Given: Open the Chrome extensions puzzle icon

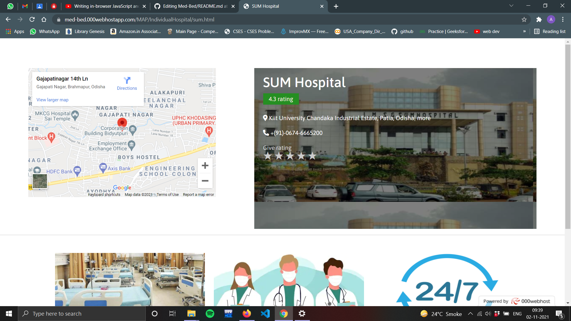Looking at the screenshot, I should pyautogui.click(x=539, y=20).
